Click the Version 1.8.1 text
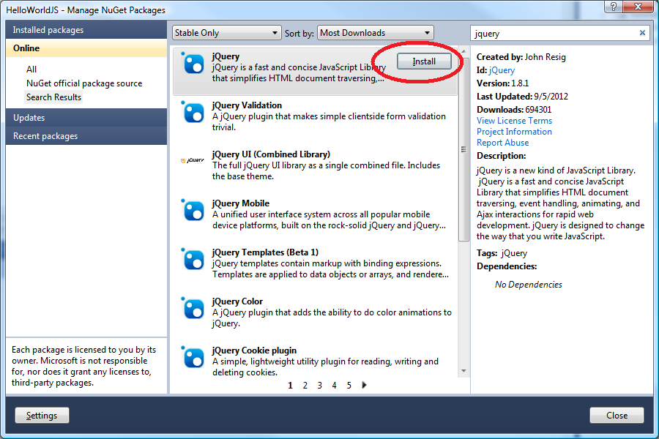This screenshot has width=659, height=439. click(502, 83)
